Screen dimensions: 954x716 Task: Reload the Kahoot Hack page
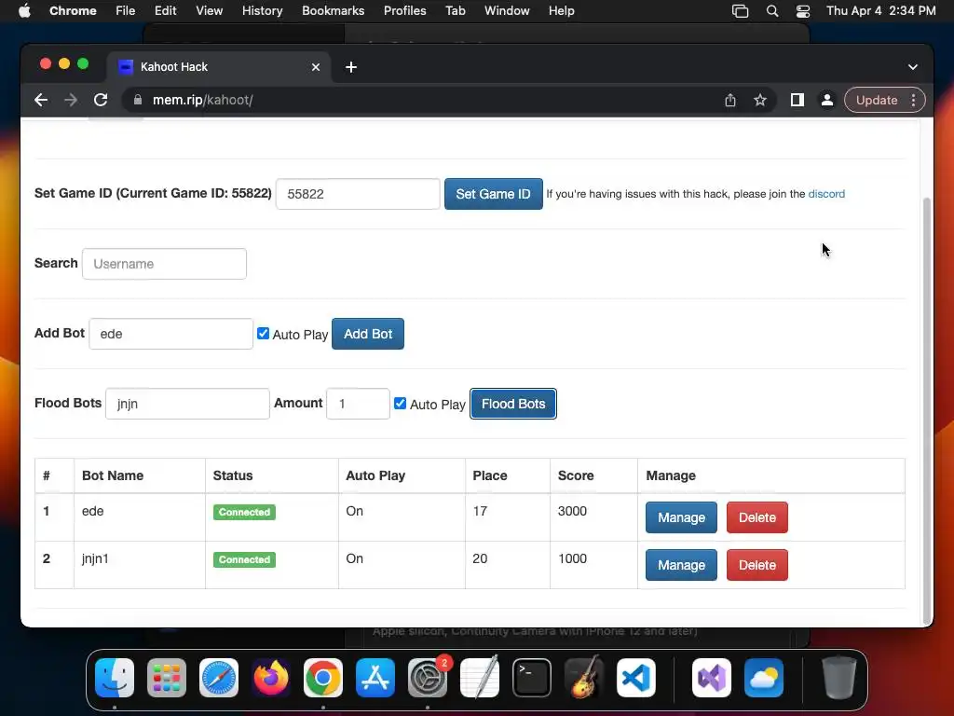click(x=101, y=100)
